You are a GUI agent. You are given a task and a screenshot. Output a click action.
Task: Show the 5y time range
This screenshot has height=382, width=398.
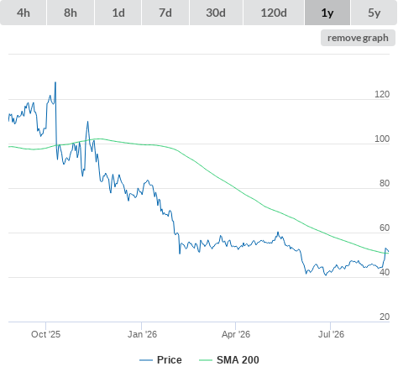point(374,13)
